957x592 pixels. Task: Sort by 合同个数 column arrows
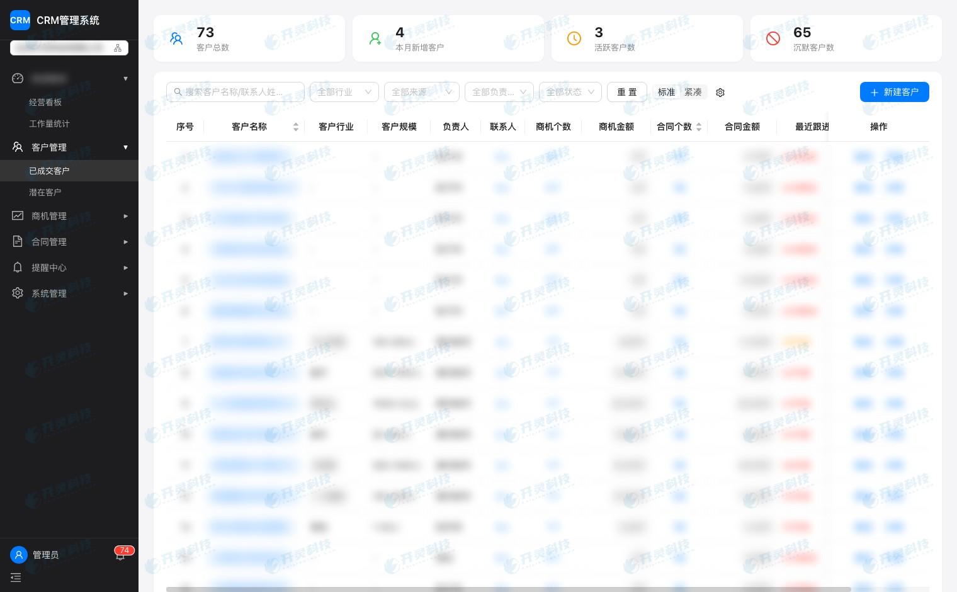(699, 127)
